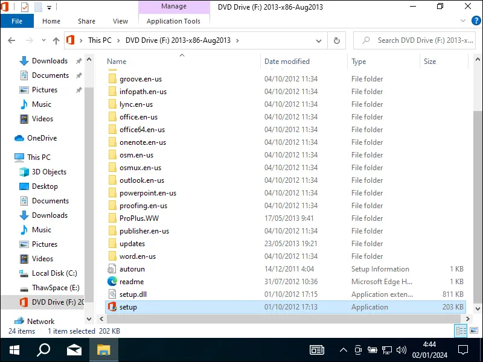Refresh the folder view with the refresh icon
483x362 pixels.
(x=336, y=40)
